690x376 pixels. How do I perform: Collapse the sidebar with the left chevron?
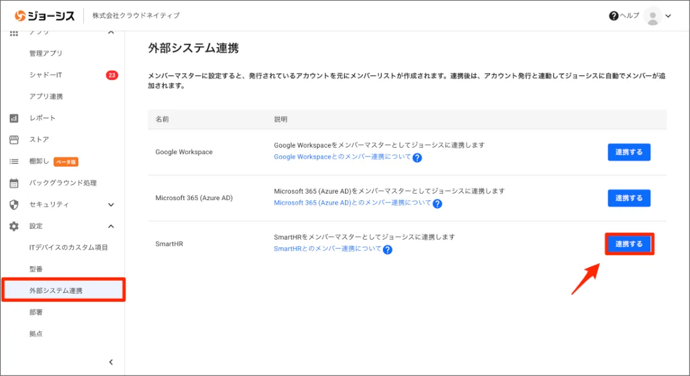pos(111,362)
